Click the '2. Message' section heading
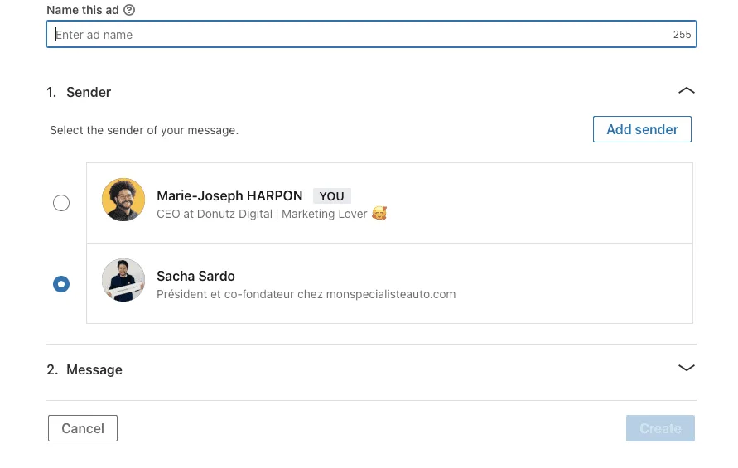 [x=84, y=369]
